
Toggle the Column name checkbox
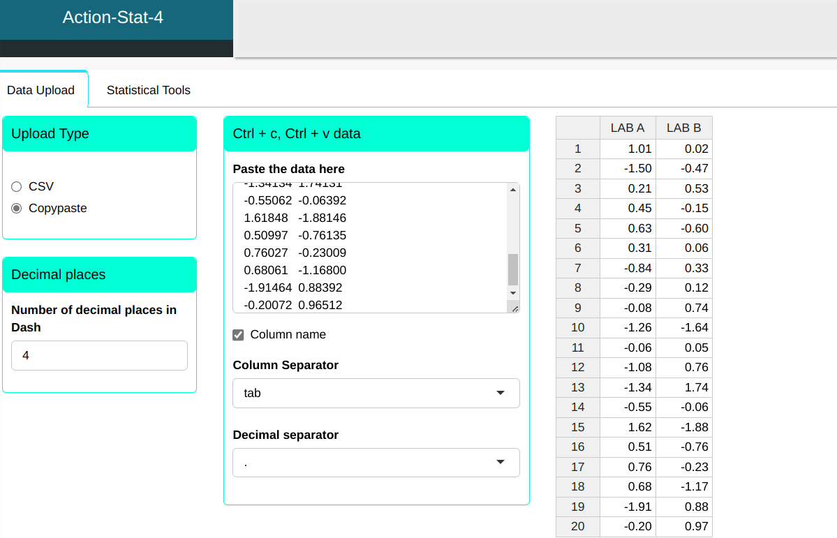pos(239,335)
